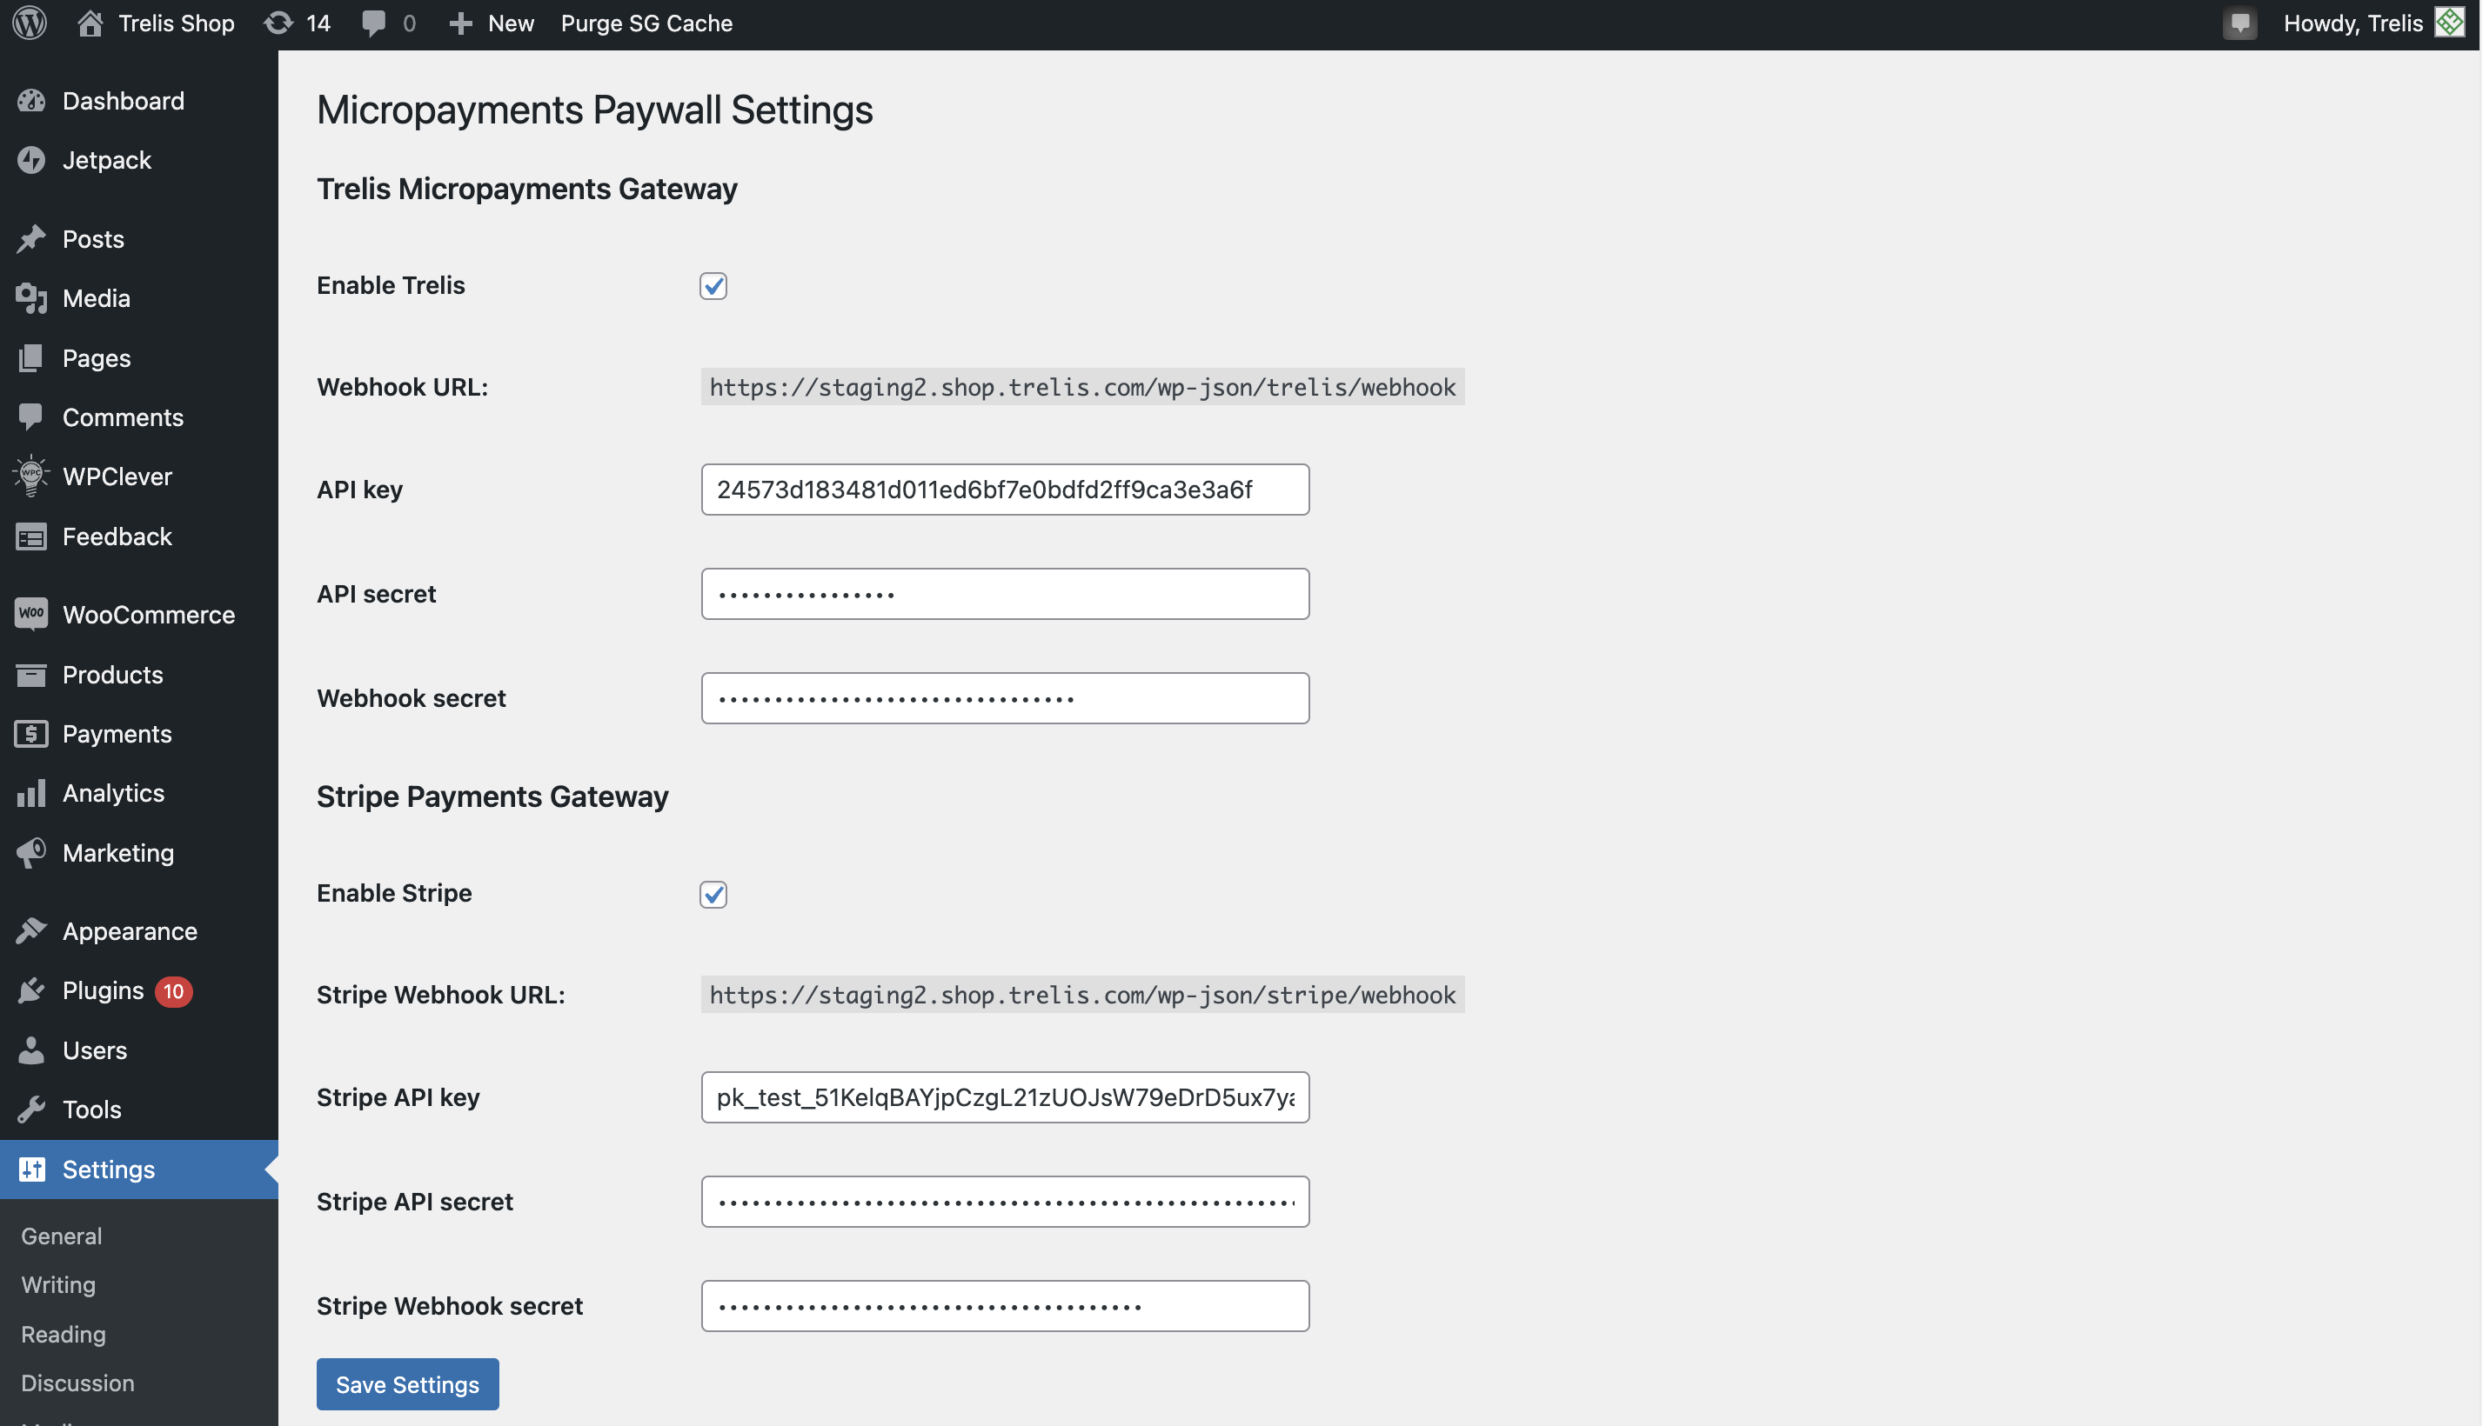Click the Feedback form icon
The image size is (2483, 1426).
31,536
